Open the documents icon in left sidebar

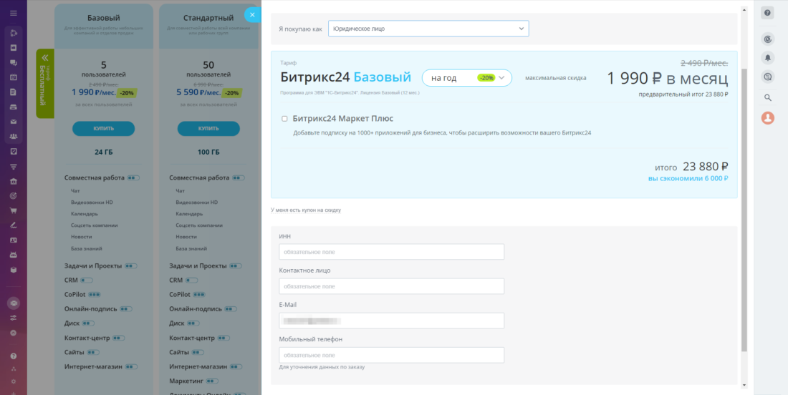pyautogui.click(x=14, y=92)
